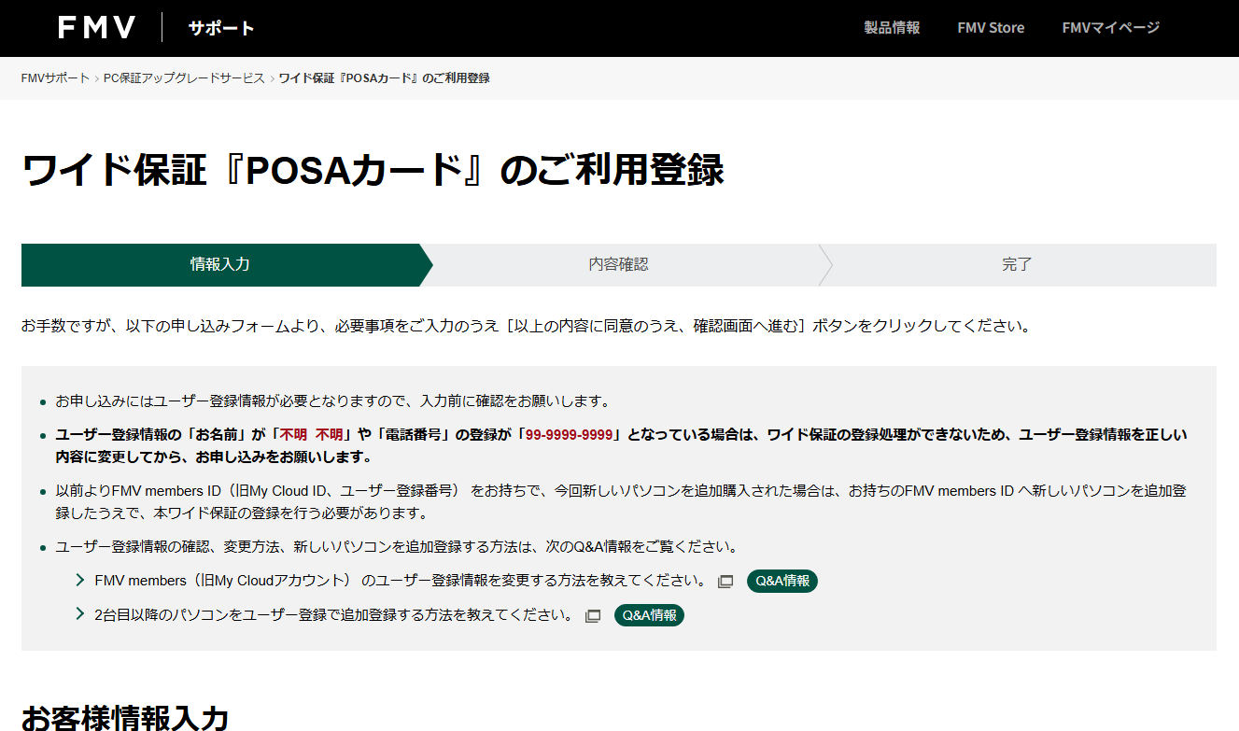Viewport: 1239px width, 731px height.
Task: Select the 情報入力 step in progress bar
Action: [220, 264]
